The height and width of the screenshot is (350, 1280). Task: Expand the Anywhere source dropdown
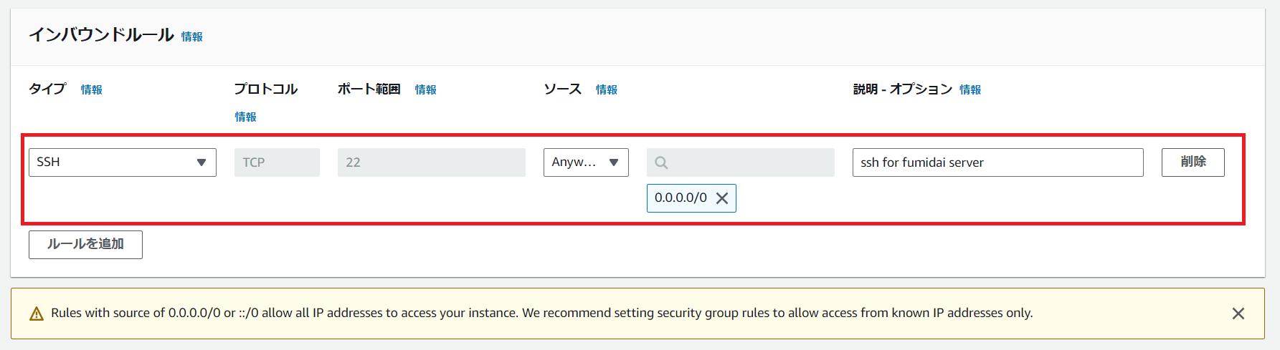coord(585,162)
